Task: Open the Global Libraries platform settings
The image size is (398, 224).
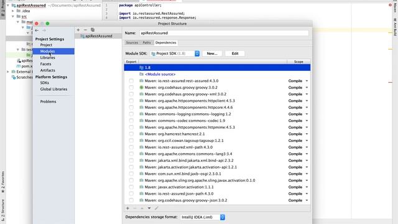Action: [x=53, y=89]
